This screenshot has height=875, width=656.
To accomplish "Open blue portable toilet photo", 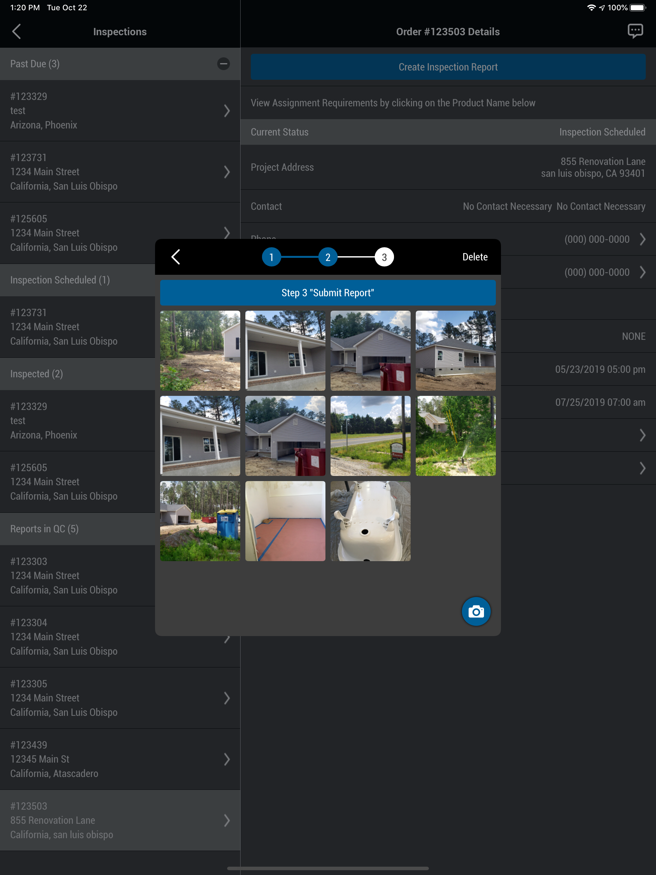I will 200,521.
